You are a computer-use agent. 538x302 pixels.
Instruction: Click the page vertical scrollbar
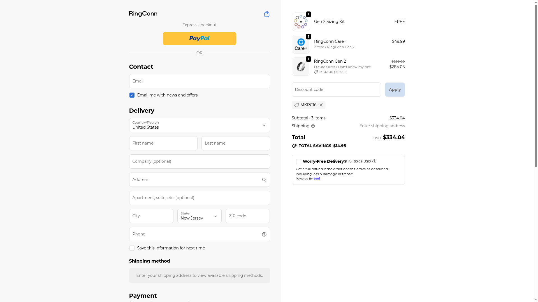pos(536,84)
